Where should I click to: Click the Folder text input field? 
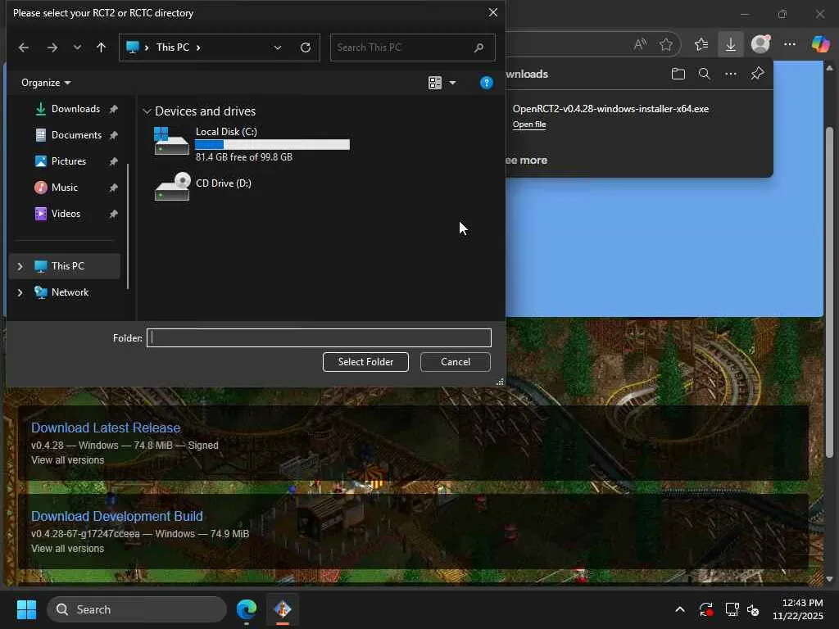coord(319,338)
